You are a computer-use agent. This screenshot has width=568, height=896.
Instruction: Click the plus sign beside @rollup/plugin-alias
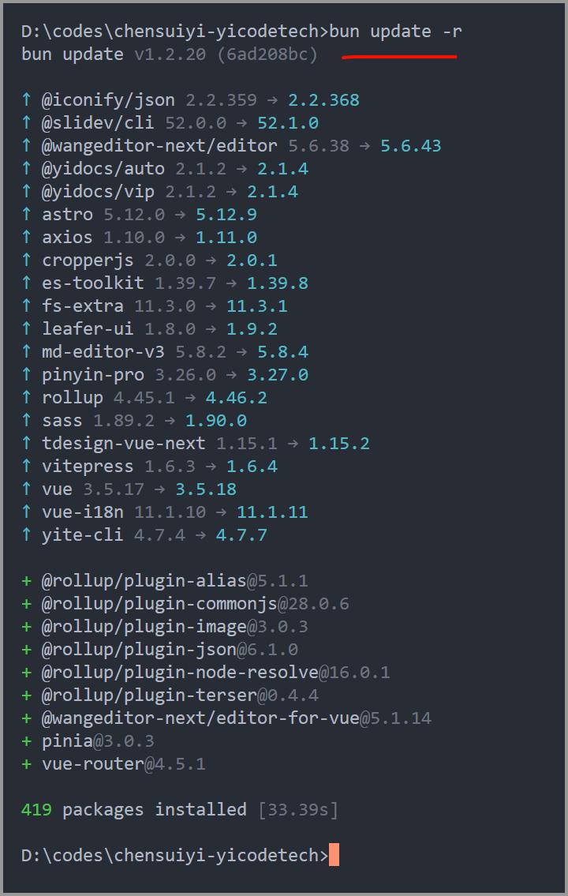pyautogui.click(x=27, y=581)
